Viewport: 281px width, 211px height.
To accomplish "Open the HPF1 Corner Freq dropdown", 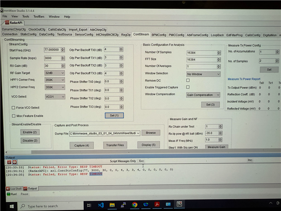I will (x=54, y=80).
